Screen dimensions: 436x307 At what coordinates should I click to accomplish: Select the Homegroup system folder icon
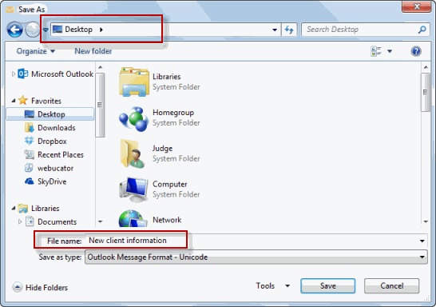133,118
